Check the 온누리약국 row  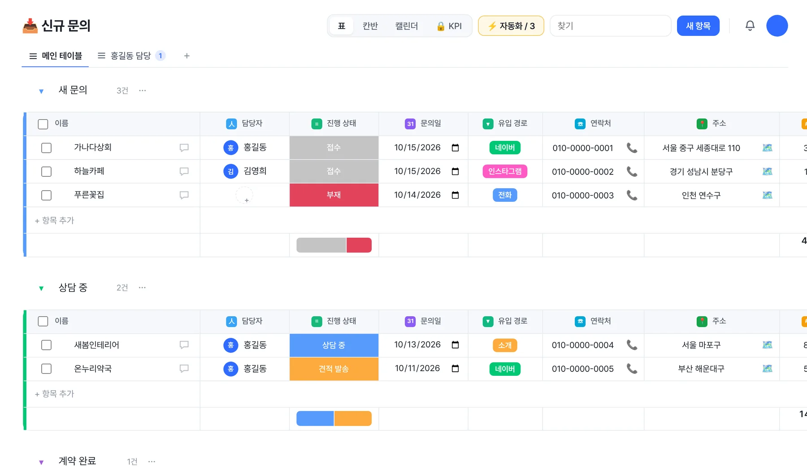coord(46,369)
